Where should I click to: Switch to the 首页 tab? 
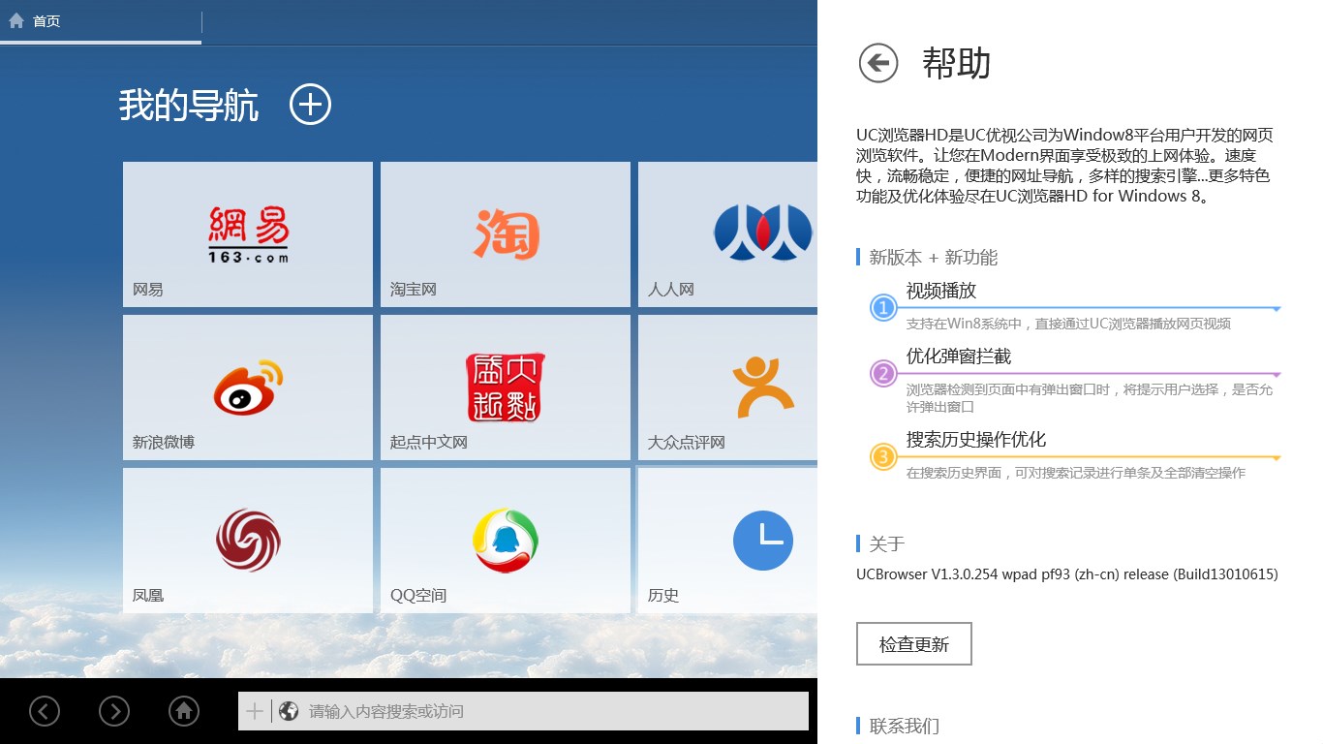point(101,20)
